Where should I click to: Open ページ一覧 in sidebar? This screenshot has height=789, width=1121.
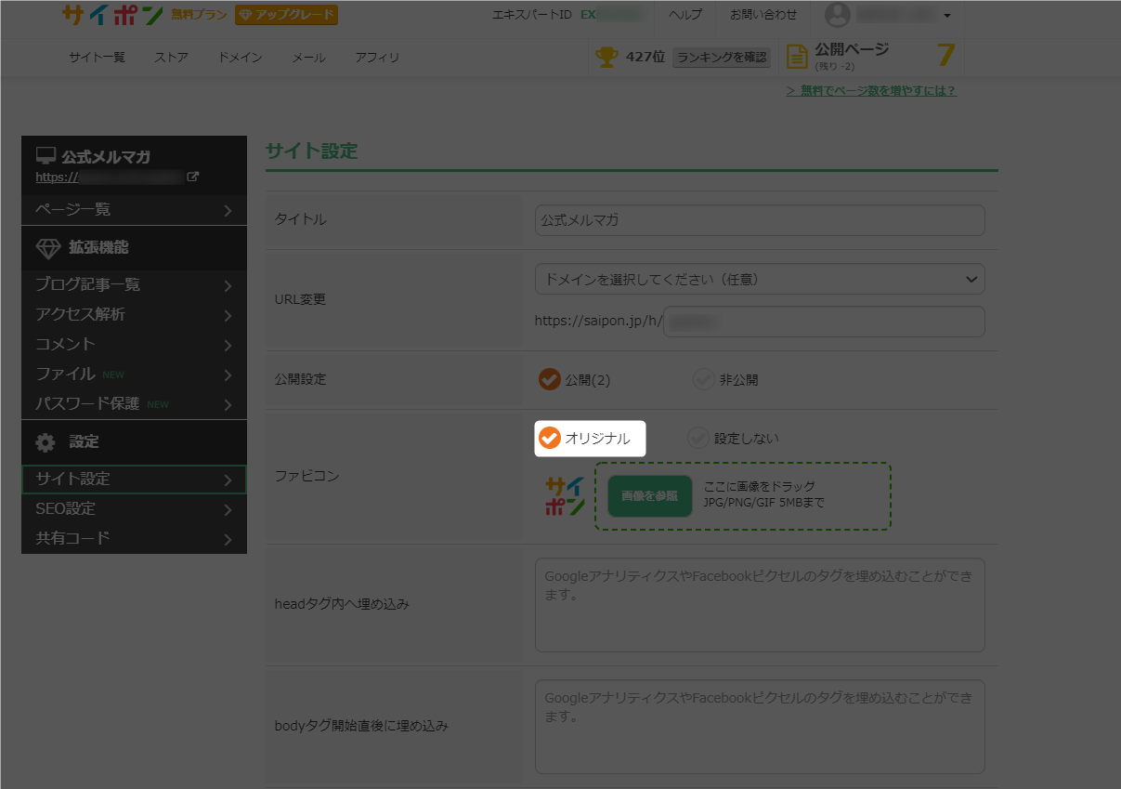134,210
